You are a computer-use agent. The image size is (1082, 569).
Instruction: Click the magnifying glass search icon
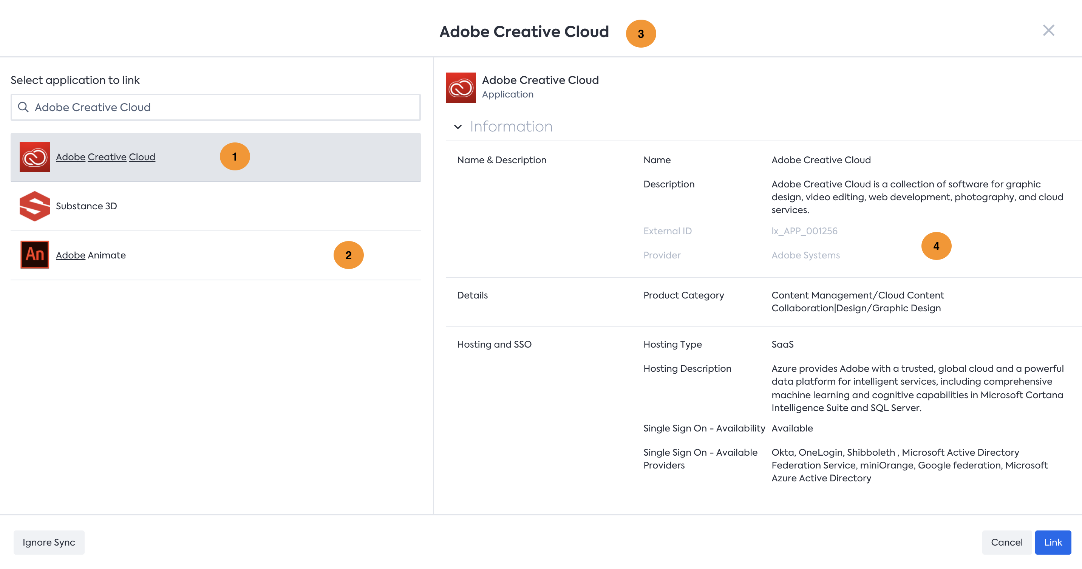coord(23,108)
